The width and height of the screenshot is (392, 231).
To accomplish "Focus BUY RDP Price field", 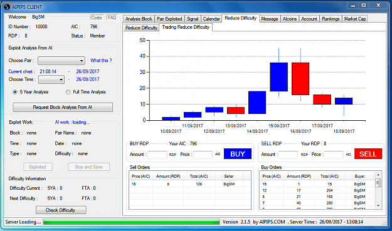I will coord(203,155).
